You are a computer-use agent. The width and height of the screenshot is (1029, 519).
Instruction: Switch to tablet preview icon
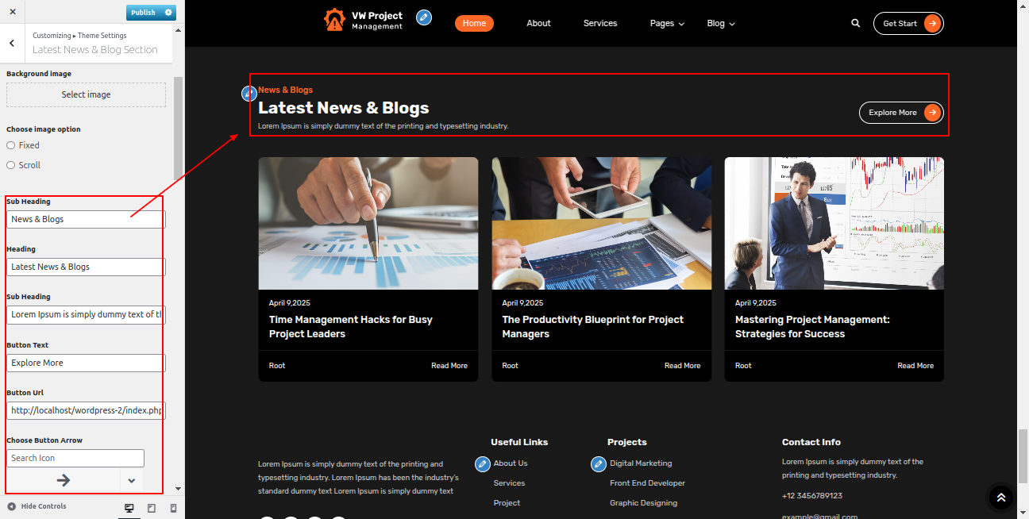[152, 508]
